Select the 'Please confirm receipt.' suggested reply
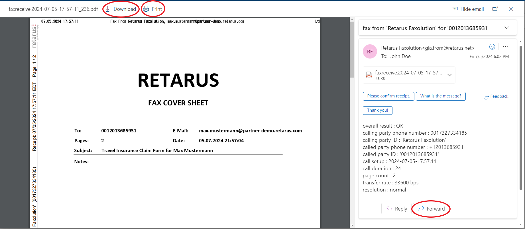The image size is (525, 229). 388,96
